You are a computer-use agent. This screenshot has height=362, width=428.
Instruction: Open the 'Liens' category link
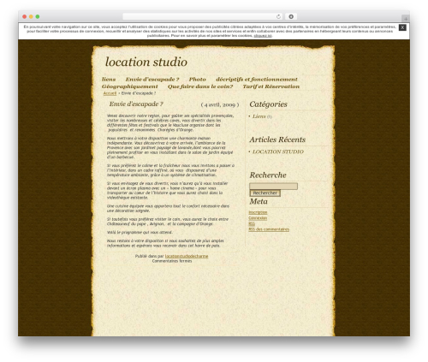pyautogui.click(x=259, y=116)
